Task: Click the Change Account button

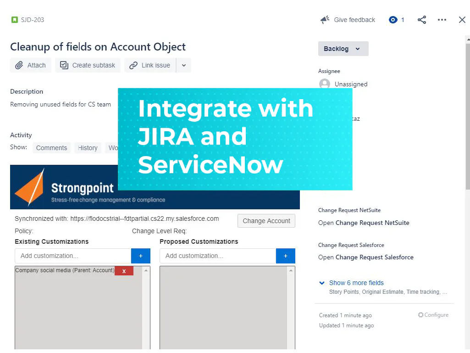Action: pyautogui.click(x=266, y=221)
